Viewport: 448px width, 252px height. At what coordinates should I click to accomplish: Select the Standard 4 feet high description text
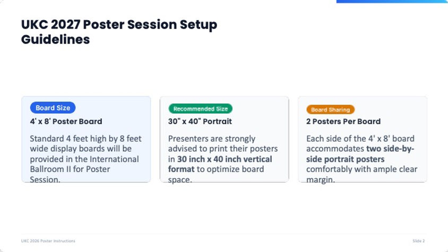point(85,159)
